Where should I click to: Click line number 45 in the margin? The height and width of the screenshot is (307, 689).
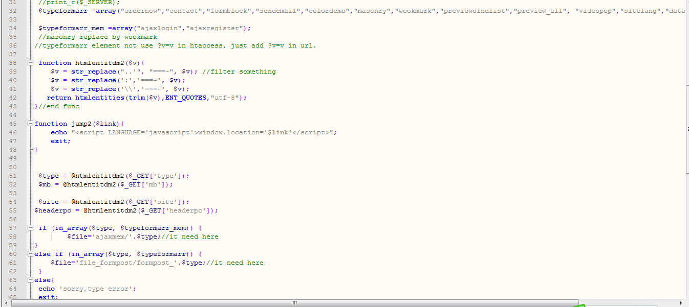[x=12, y=124]
